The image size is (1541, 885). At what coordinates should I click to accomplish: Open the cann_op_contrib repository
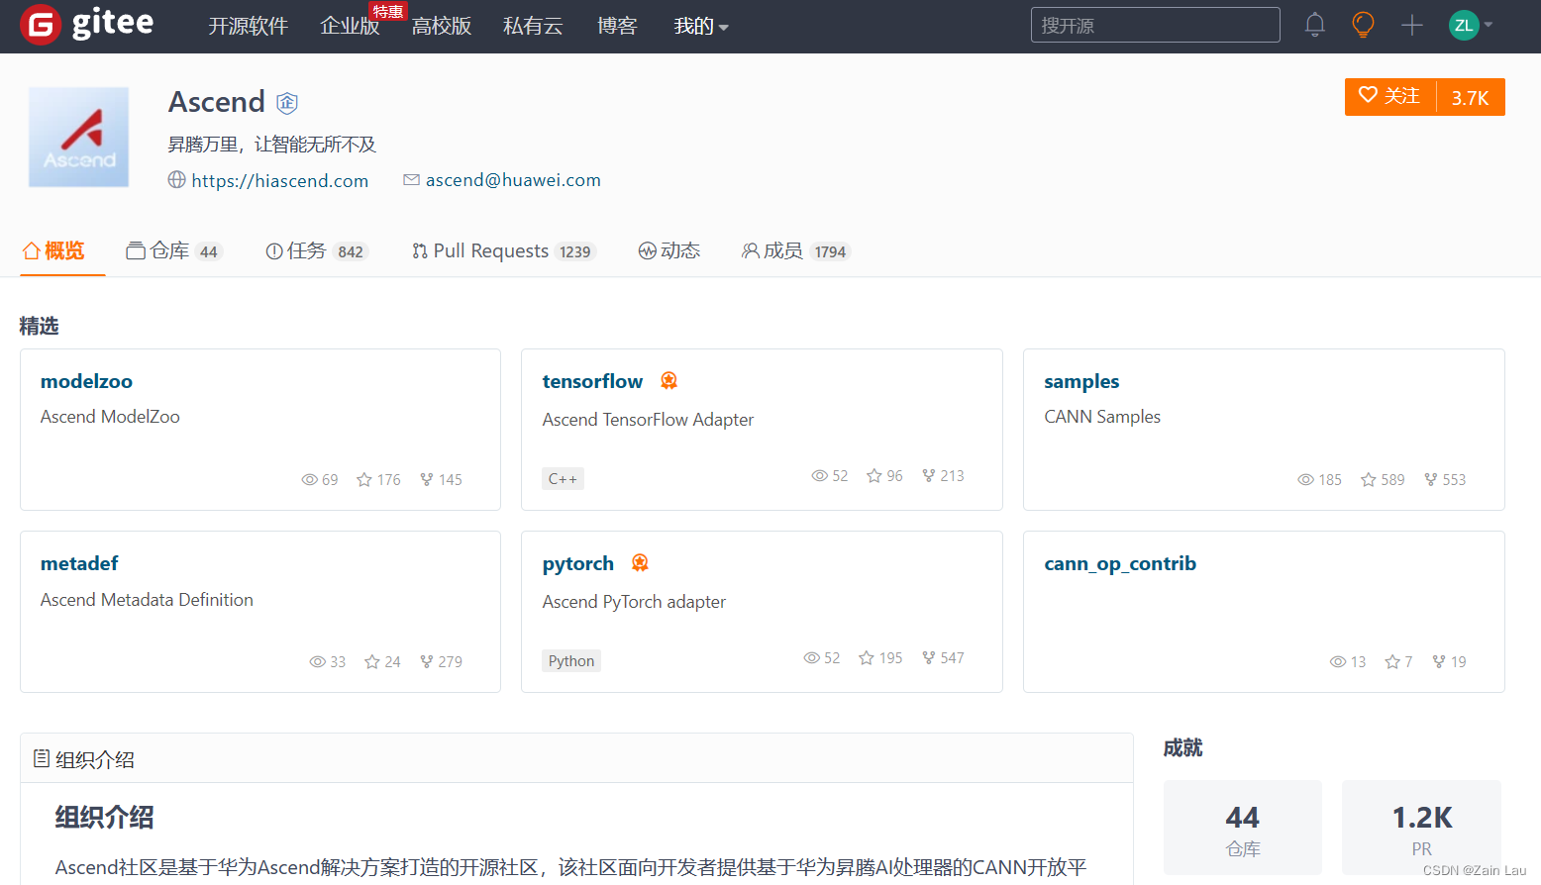1120,564
